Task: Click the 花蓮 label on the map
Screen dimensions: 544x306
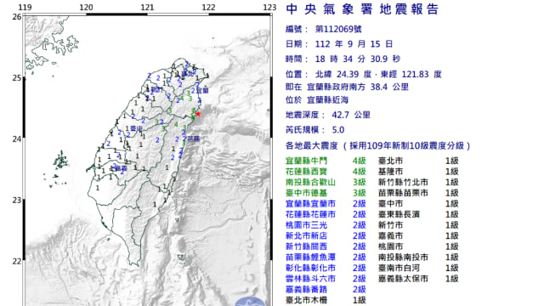Action: coord(194,139)
